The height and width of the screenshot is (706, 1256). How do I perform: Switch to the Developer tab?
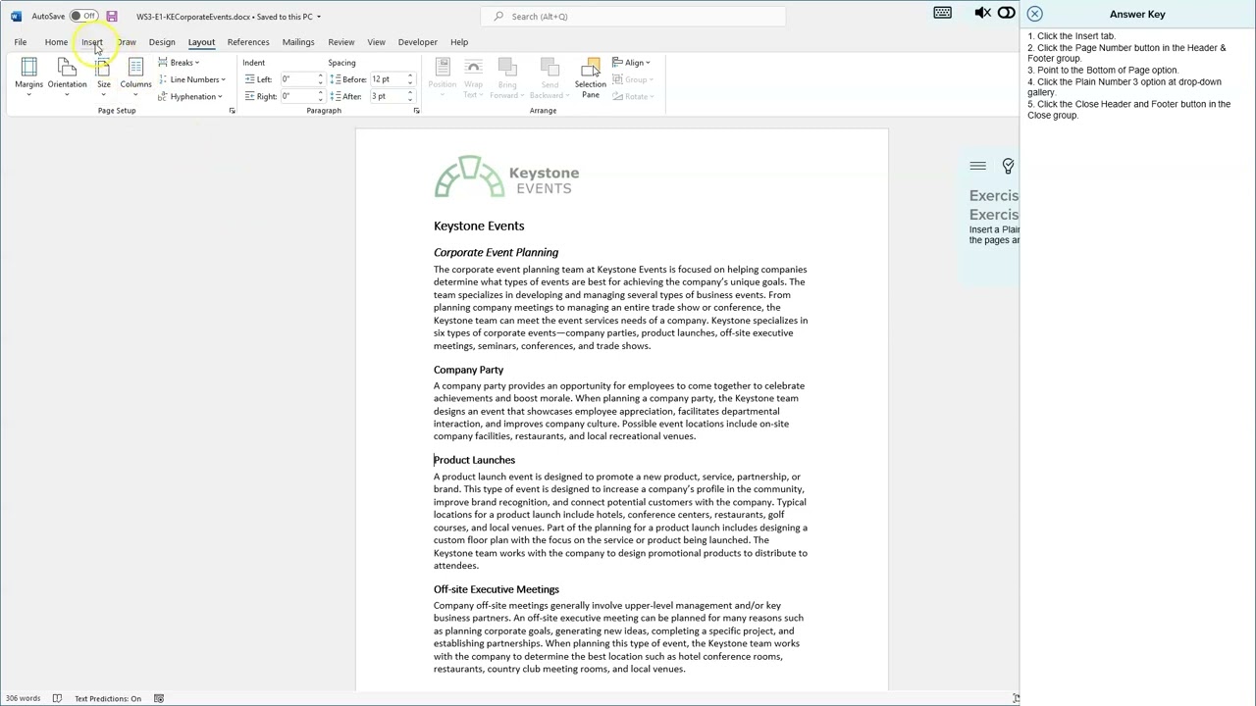418,42
